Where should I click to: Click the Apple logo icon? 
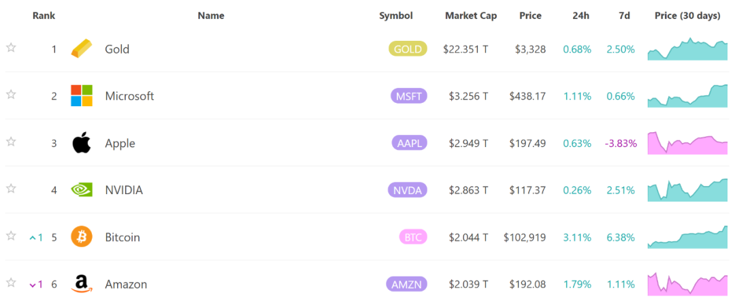pos(82,143)
